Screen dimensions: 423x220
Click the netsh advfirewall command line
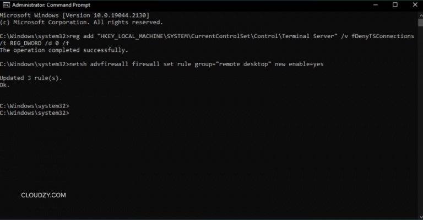pyautogui.click(x=161, y=65)
